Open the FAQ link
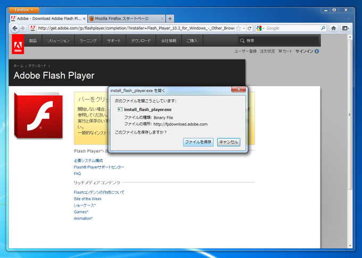The height and width of the screenshot is (258, 362). [x=77, y=174]
